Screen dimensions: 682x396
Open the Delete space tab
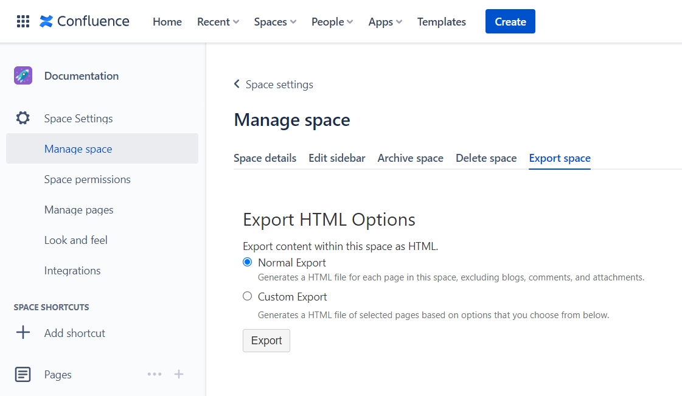[x=485, y=158]
